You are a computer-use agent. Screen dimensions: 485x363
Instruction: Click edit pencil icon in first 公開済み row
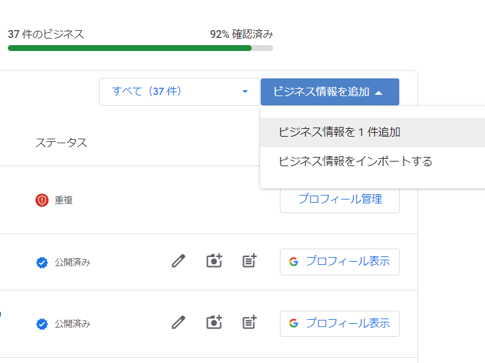[178, 261]
